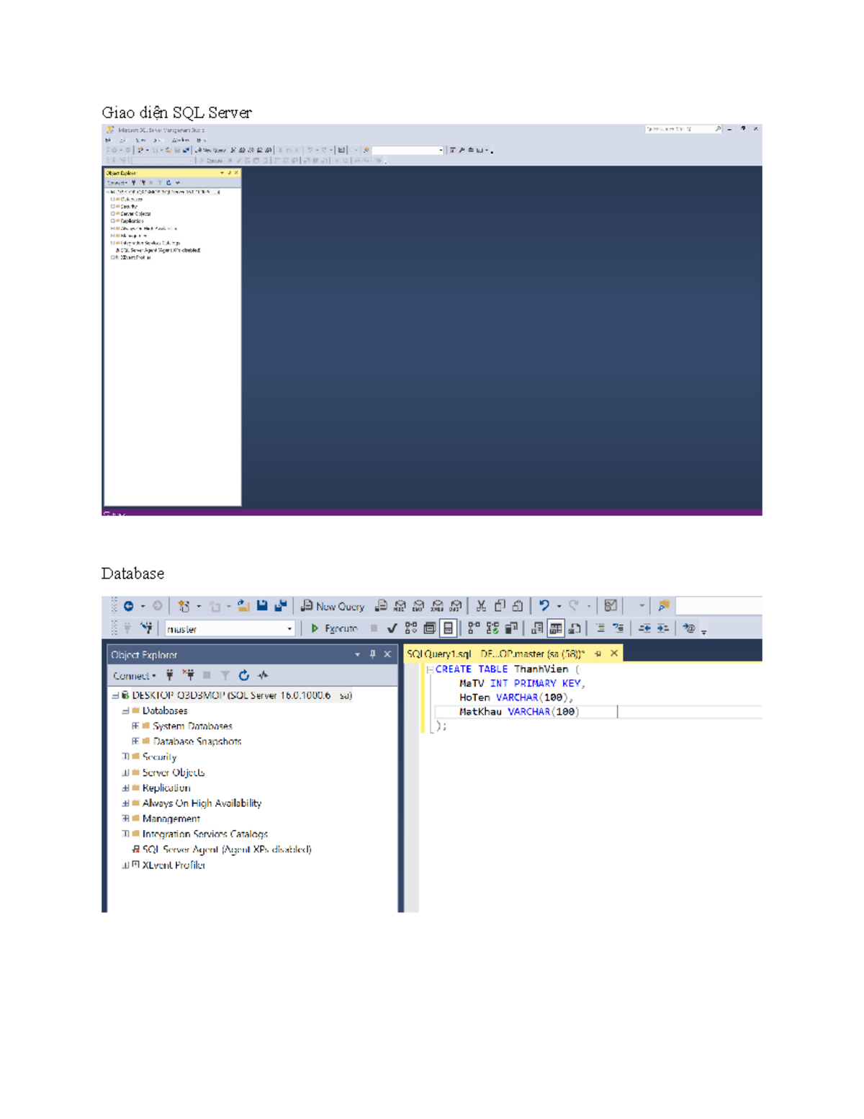Click the Save icon in the toolbar
This screenshot has width=864, height=1119.
(263, 607)
